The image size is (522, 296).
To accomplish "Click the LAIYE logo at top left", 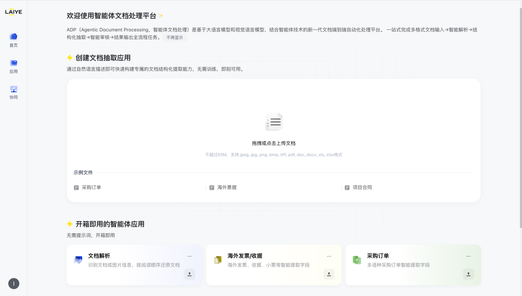I will click(14, 11).
